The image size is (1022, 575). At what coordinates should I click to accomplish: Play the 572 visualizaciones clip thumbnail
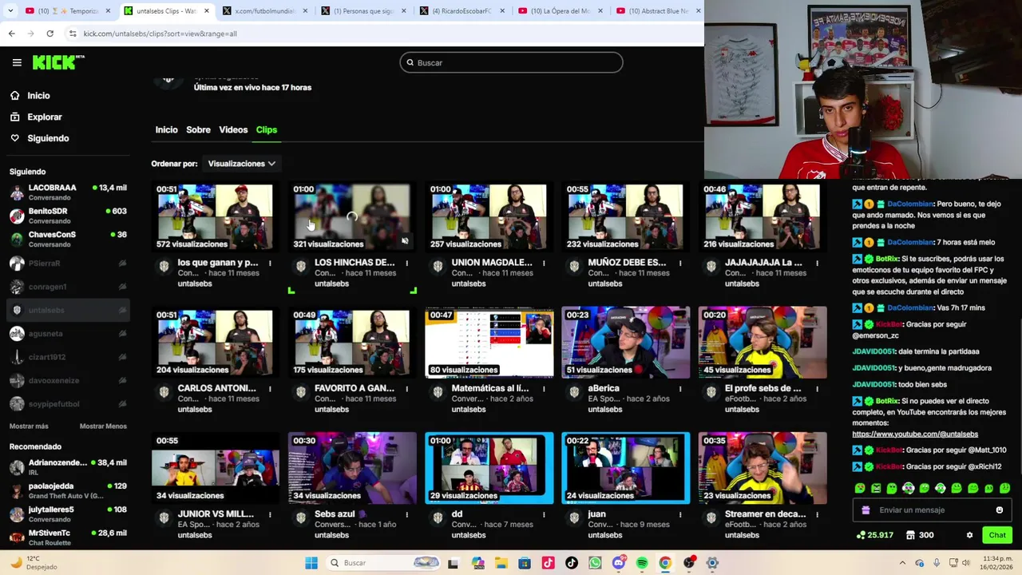click(215, 217)
